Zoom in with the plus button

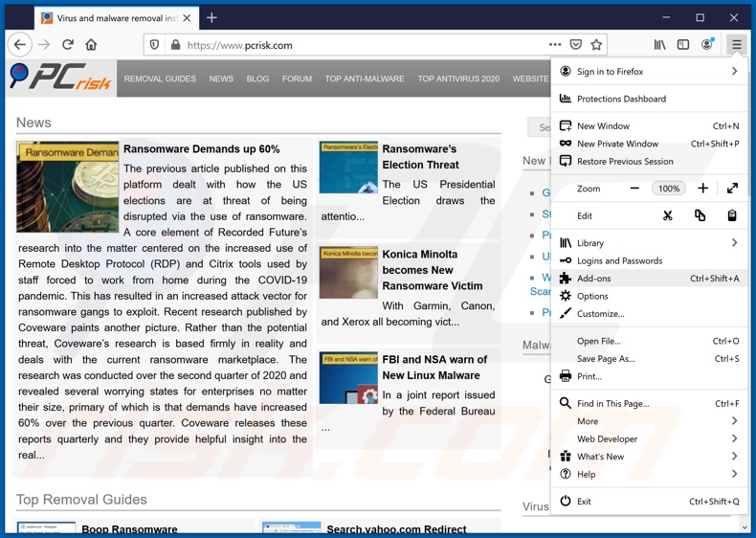(x=703, y=189)
